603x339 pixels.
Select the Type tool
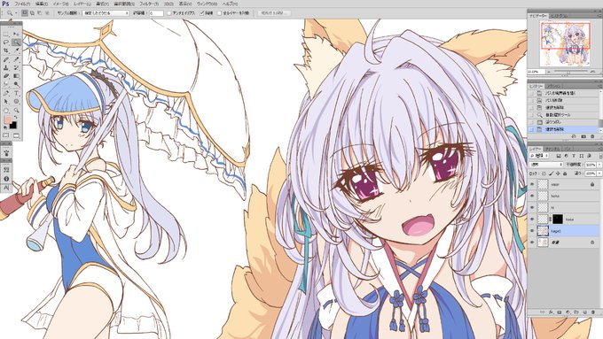[16, 93]
